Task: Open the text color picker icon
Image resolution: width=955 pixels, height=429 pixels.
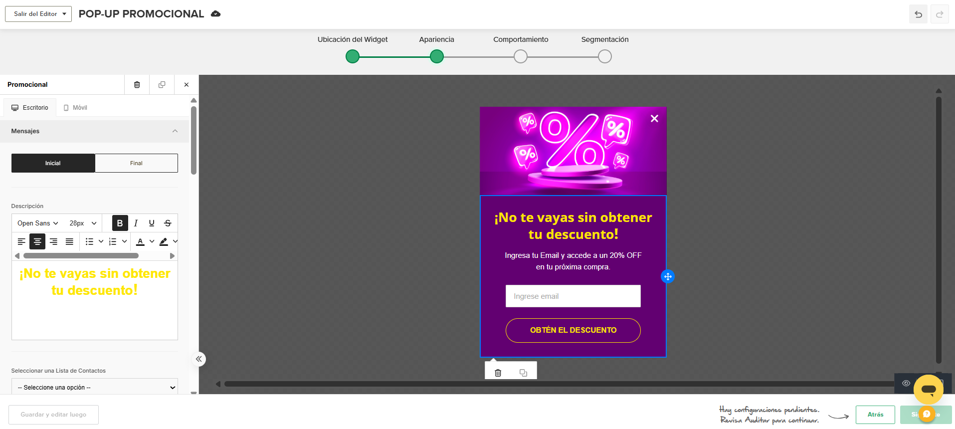Action: point(141,241)
